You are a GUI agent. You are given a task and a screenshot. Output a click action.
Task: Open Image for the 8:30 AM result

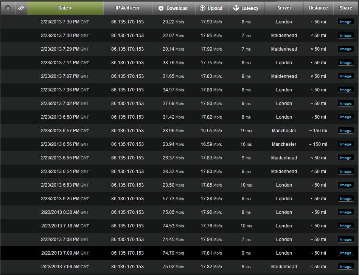(x=345, y=212)
